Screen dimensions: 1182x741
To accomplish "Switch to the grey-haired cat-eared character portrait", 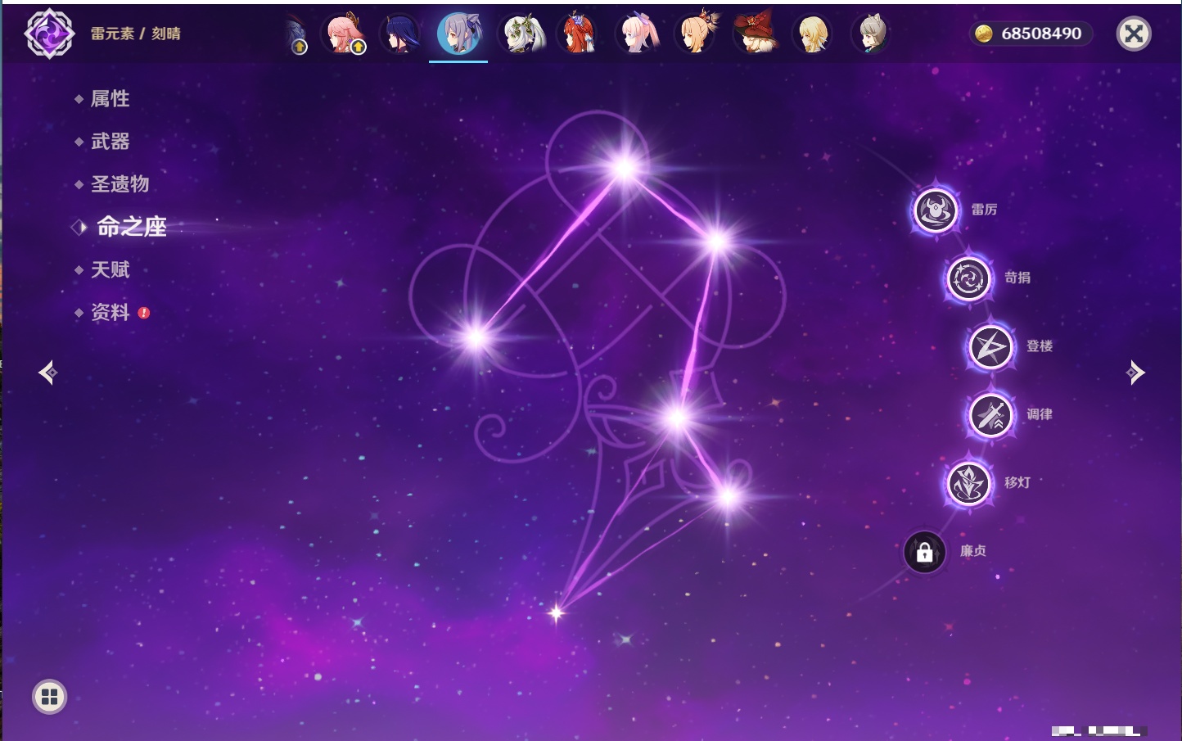I will pyautogui.click(x=871, y=34).
